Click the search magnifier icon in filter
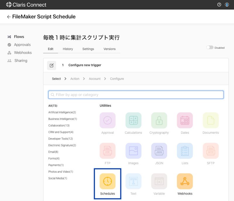Image resolution: width=234 pixels, height=201 pixels. click(52, 95)
